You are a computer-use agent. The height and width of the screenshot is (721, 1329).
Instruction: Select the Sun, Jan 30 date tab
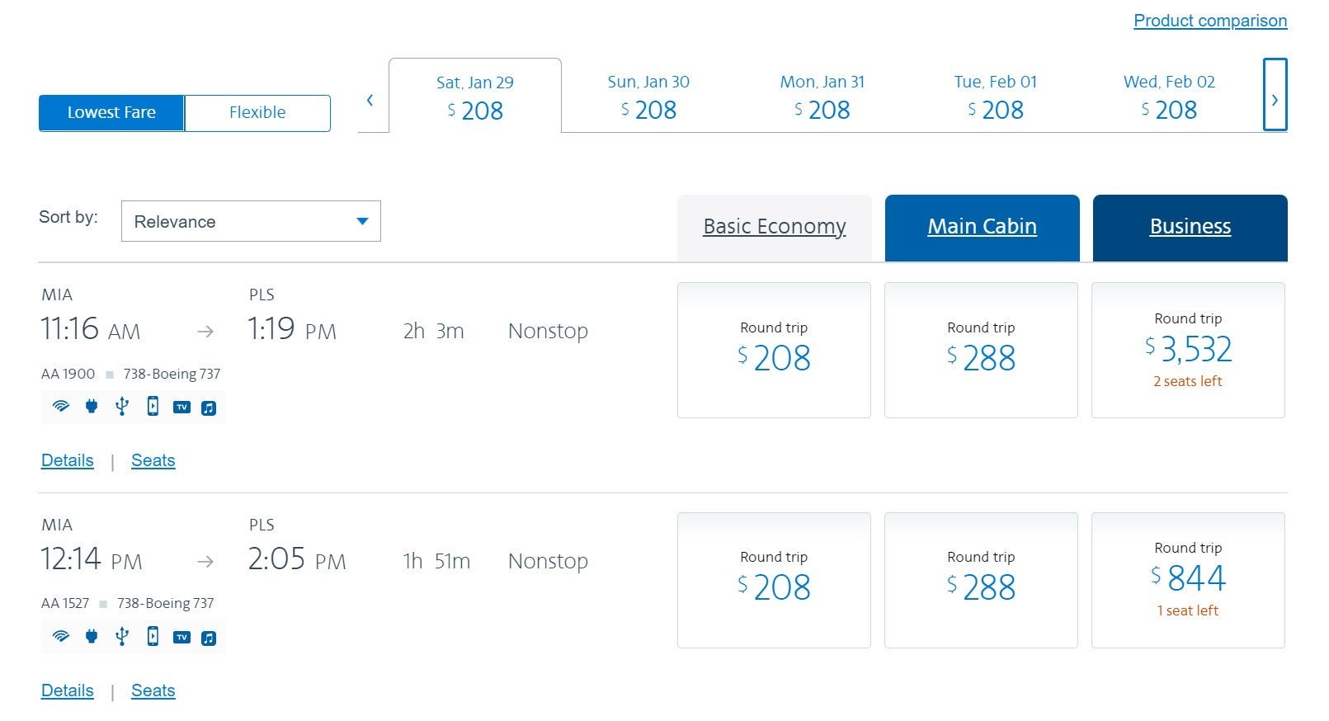tap(648, 96)
